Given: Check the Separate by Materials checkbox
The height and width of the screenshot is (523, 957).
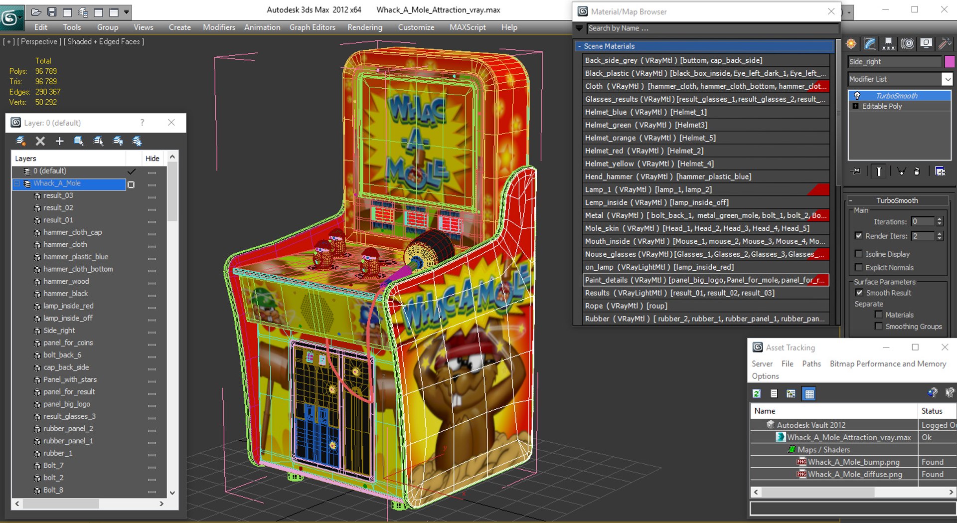Looking at the screenshot, I should [878, 315].
